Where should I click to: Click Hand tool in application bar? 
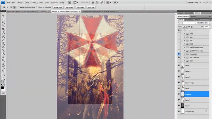coord(93,2)
